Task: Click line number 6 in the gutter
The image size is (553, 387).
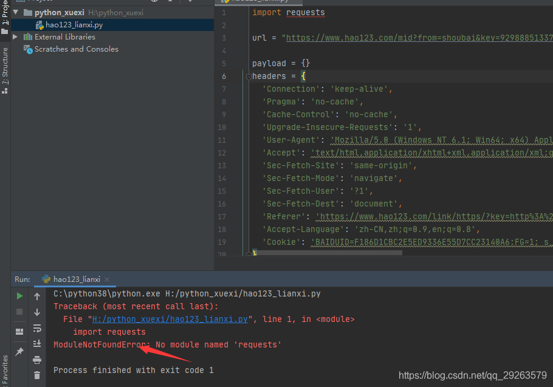Action: click(224, 76)
